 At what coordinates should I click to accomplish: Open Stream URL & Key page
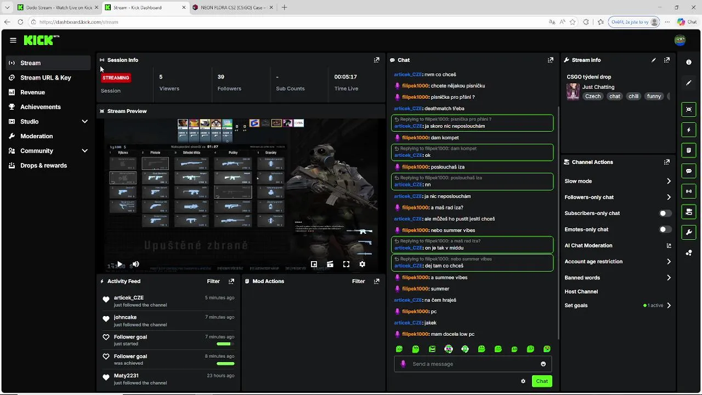(x=48, y=78)
